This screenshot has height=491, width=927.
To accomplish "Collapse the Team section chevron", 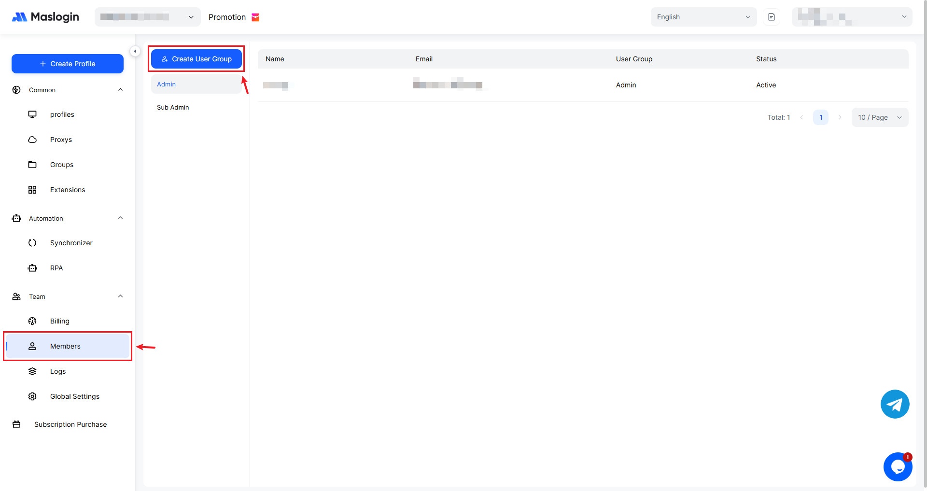I will coord(120,296).
